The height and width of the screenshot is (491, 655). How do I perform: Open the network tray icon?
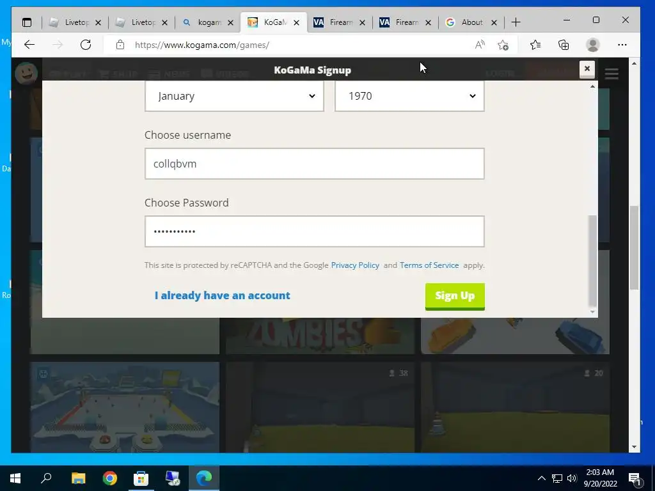point(557,478)
